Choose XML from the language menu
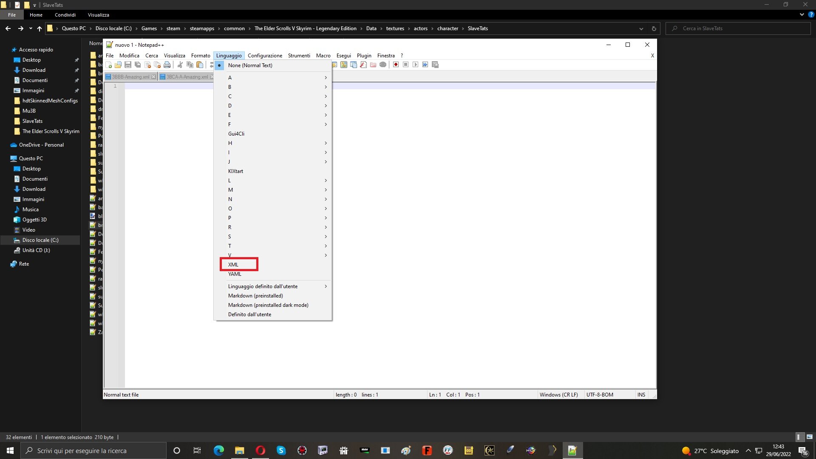This screenshot has height=459, width=816. click(273, 265)
